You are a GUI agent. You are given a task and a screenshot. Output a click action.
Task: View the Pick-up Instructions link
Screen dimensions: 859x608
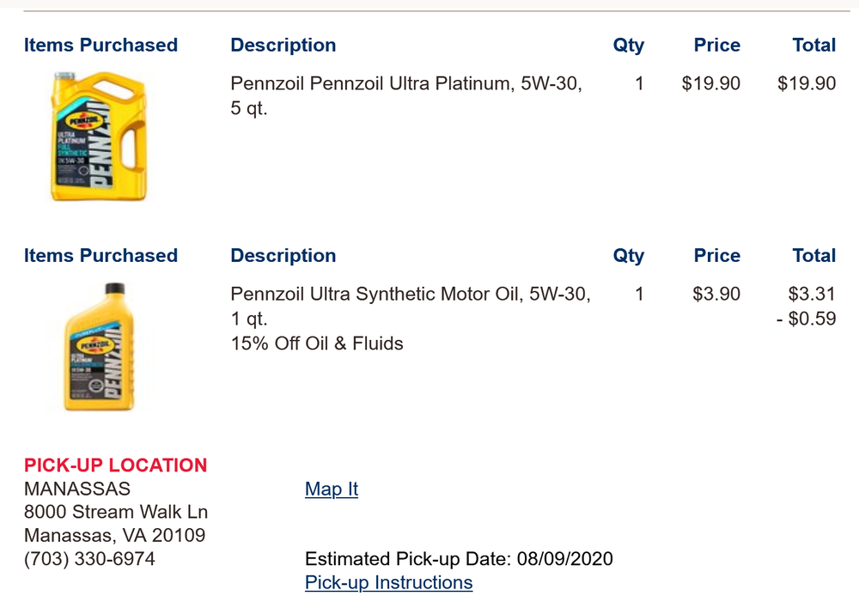tap(388, 583)
